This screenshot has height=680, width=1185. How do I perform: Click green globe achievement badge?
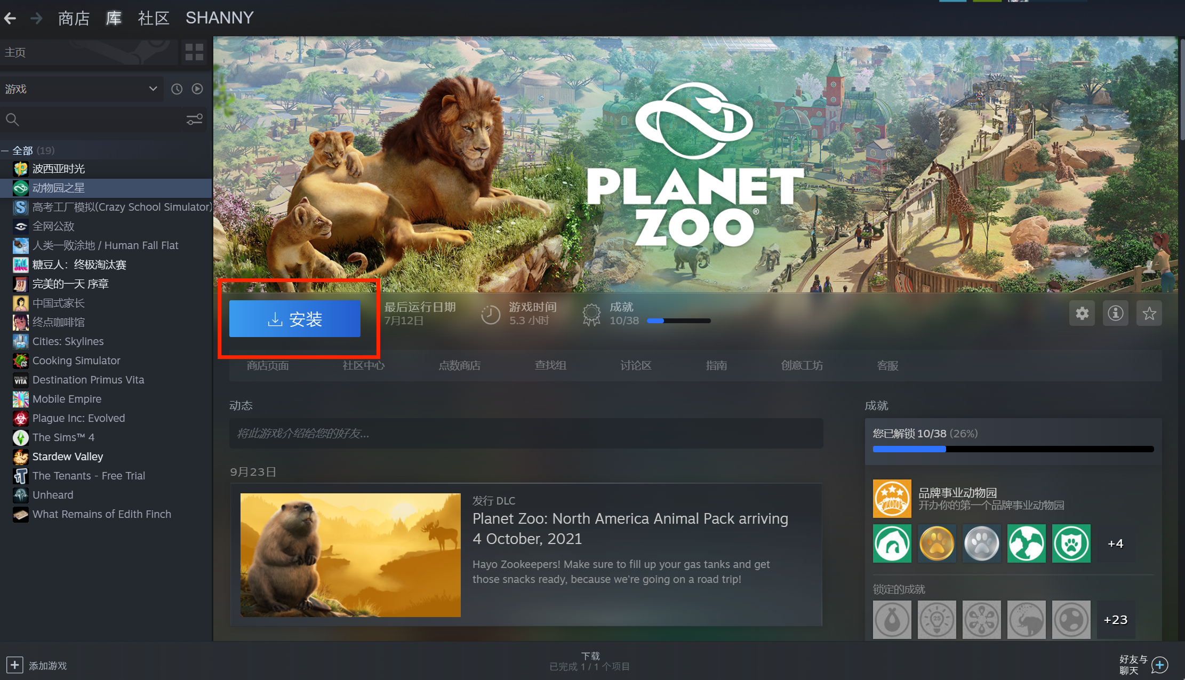[x=1027, y=543]
